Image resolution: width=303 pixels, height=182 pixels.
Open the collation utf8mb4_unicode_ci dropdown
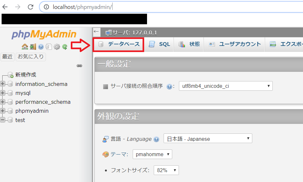pos(226,86)
